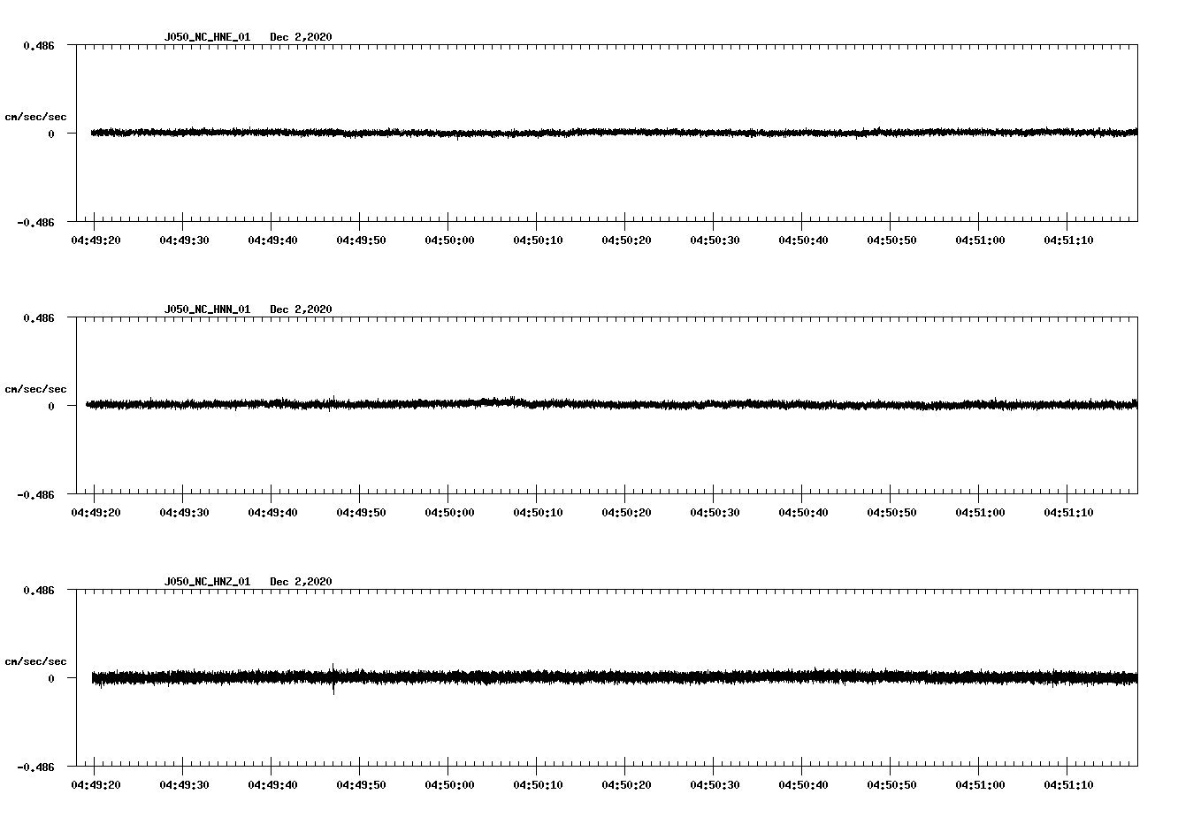Click the cm/sec/sec unit label on top plot
The image size is (1201, 817).
click(x=36, y=116)
